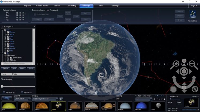Open the Explore menu tab

[27, 6]
